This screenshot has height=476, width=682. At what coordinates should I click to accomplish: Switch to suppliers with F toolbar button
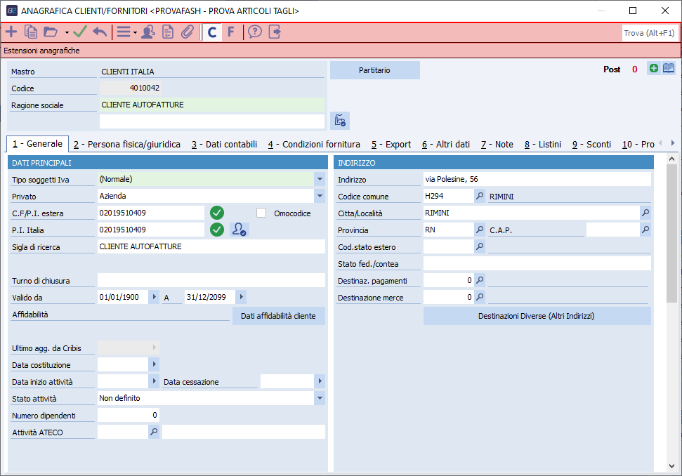tap(230, 32)
